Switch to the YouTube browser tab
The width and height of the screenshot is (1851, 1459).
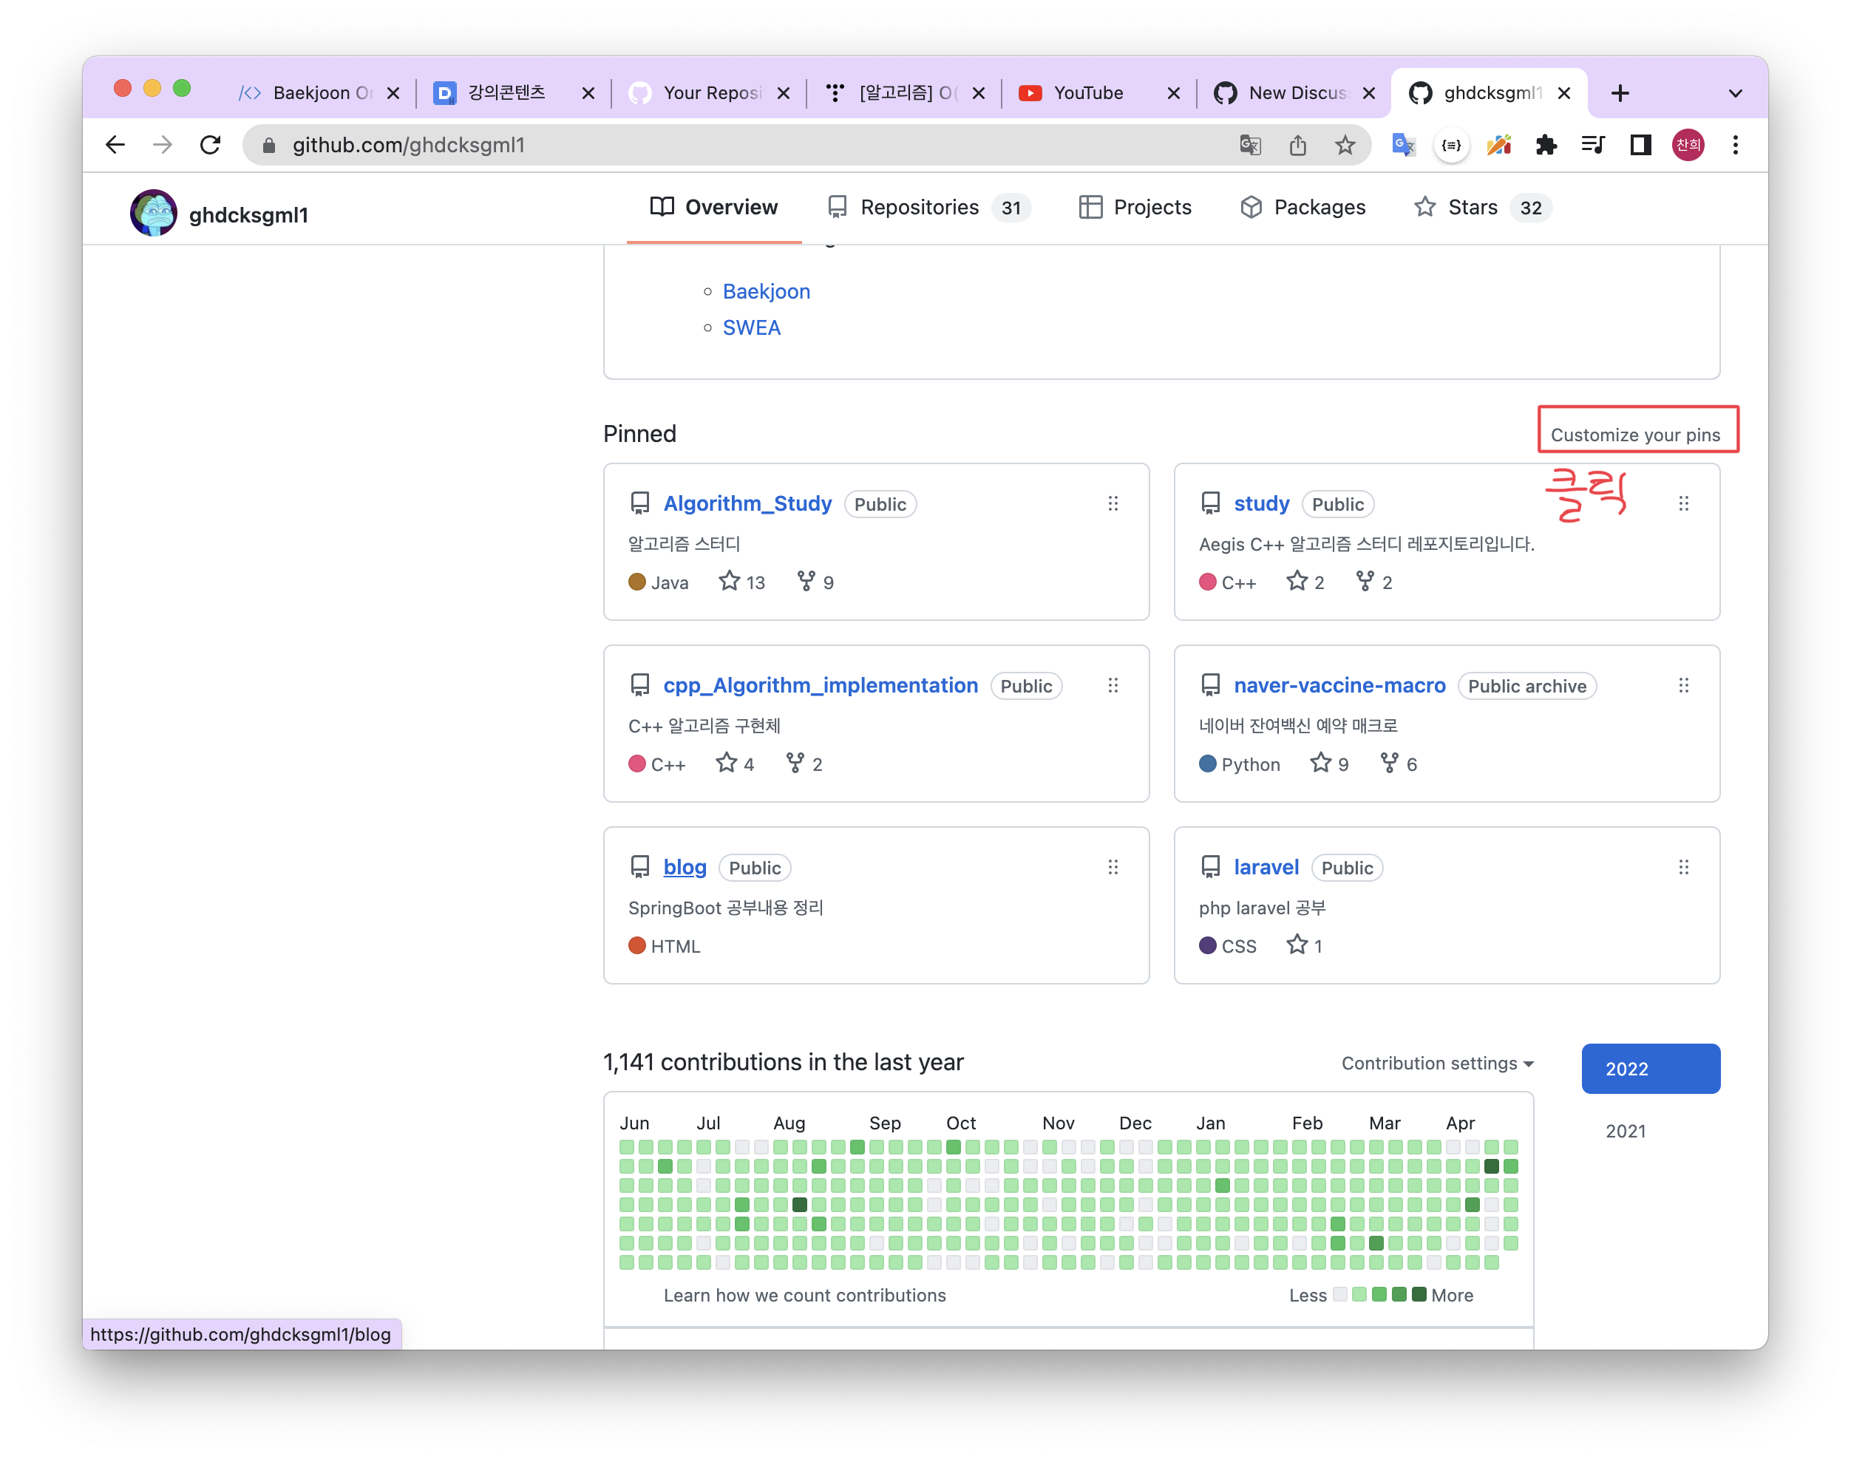pyautogui.click(x=1088, y=93)
